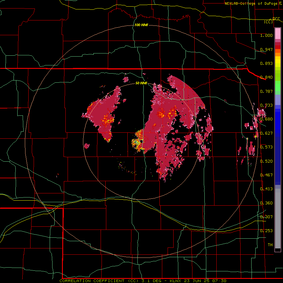The height and width of the screenshot is (283, 283).
Task: Click the 23 JUN 25 date text
Action: pyautogui.click(x=197, y=281)
